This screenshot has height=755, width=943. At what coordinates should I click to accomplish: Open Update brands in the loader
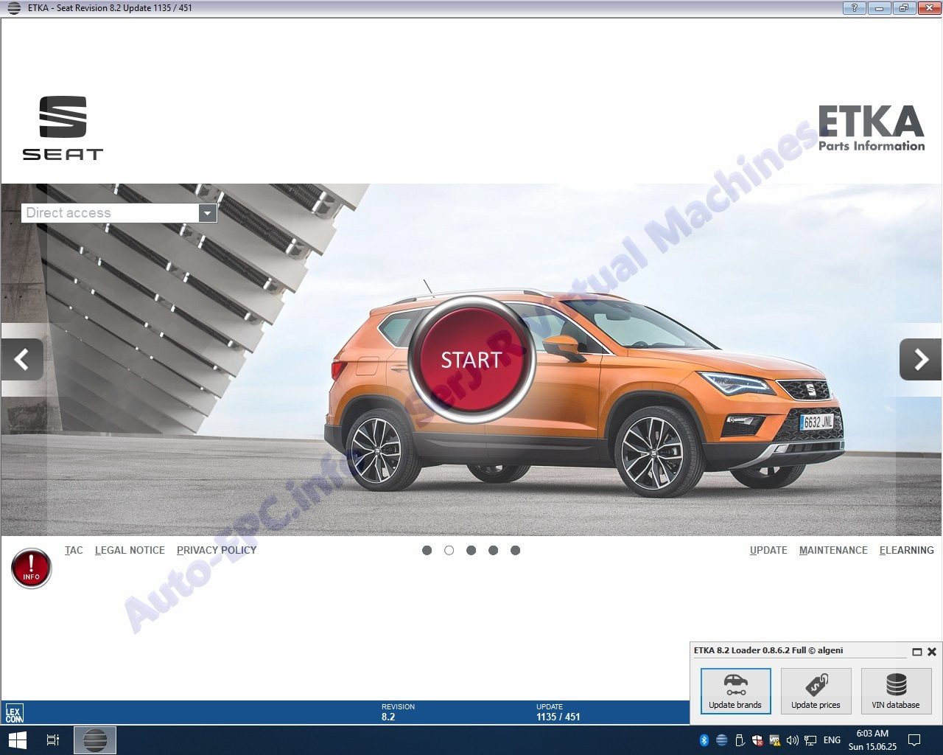click(735, 691)
